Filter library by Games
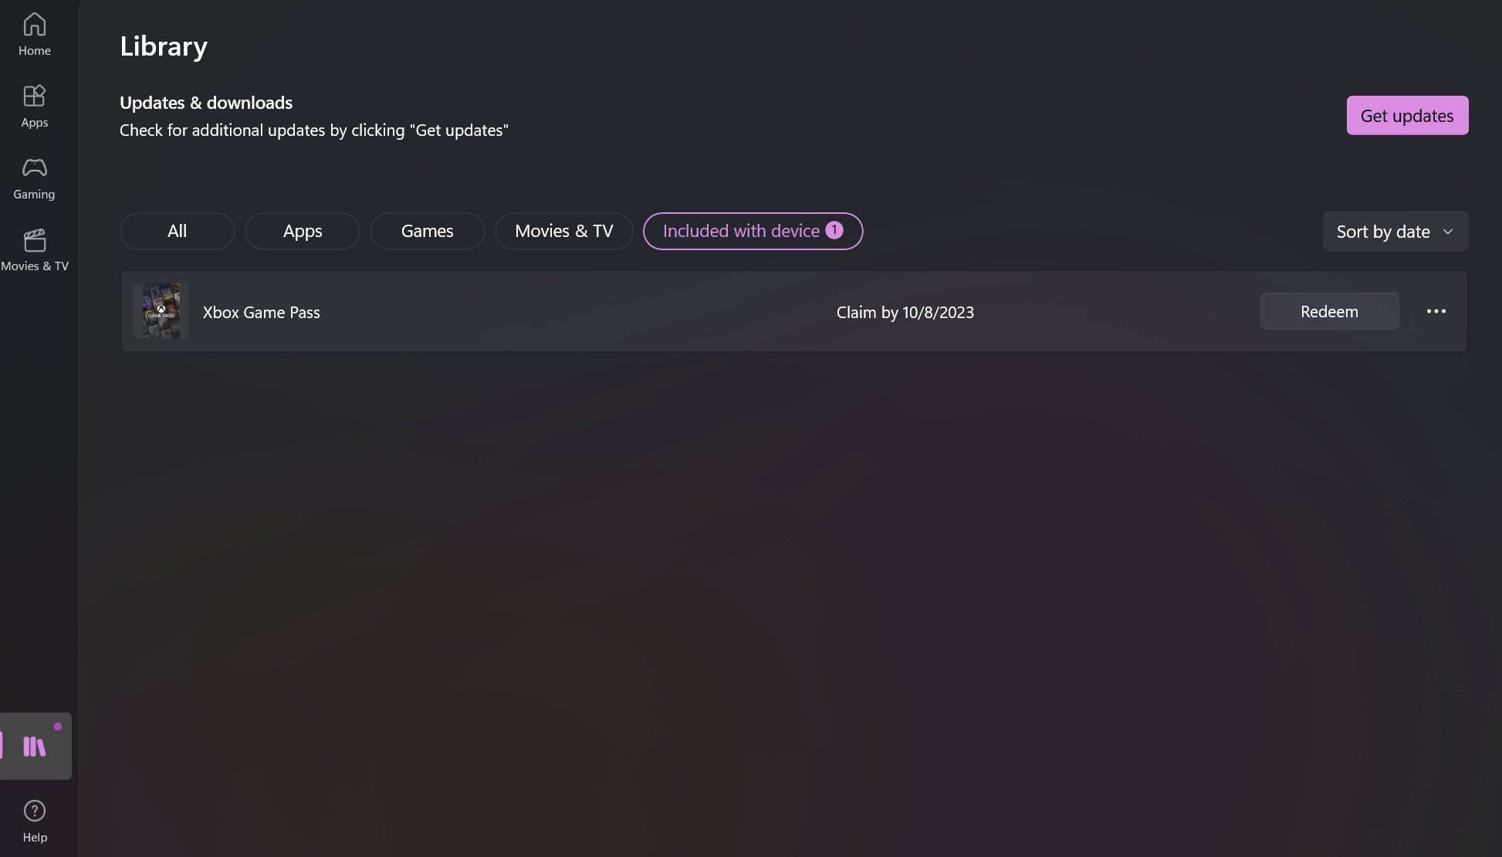The width and height of the screenshot is (1502, 857). [428, 231]
